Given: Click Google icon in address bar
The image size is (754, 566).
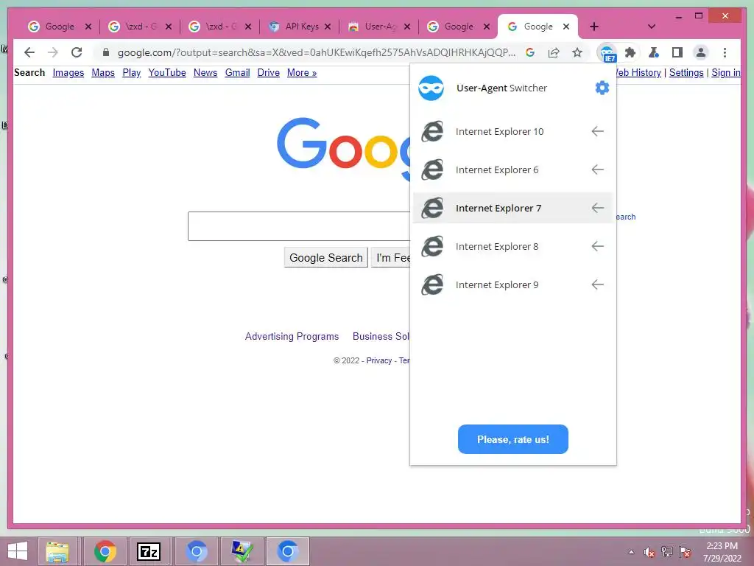Looking at the screenshot, I should click(x=530, y=52).
